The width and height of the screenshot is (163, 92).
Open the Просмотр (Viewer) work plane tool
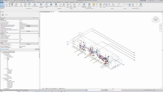tap(141, 5)
